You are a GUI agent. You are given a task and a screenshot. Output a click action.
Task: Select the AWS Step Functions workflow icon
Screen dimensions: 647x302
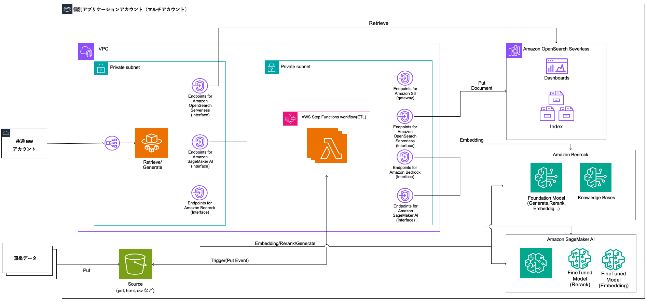click(x=290, y=118)
